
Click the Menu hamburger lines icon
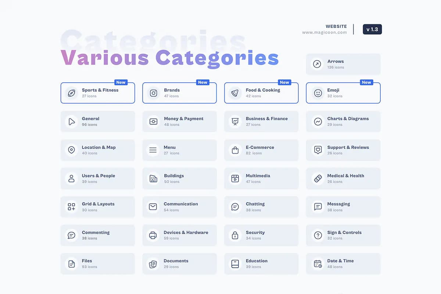point(153,150)
